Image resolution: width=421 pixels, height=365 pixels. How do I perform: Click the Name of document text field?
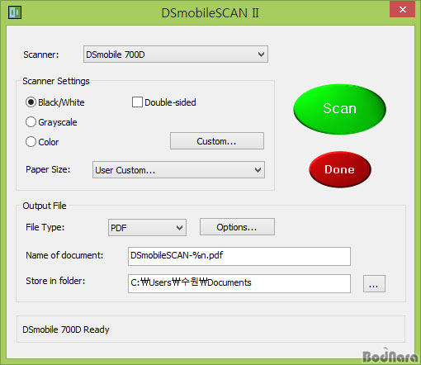point(239,256)
